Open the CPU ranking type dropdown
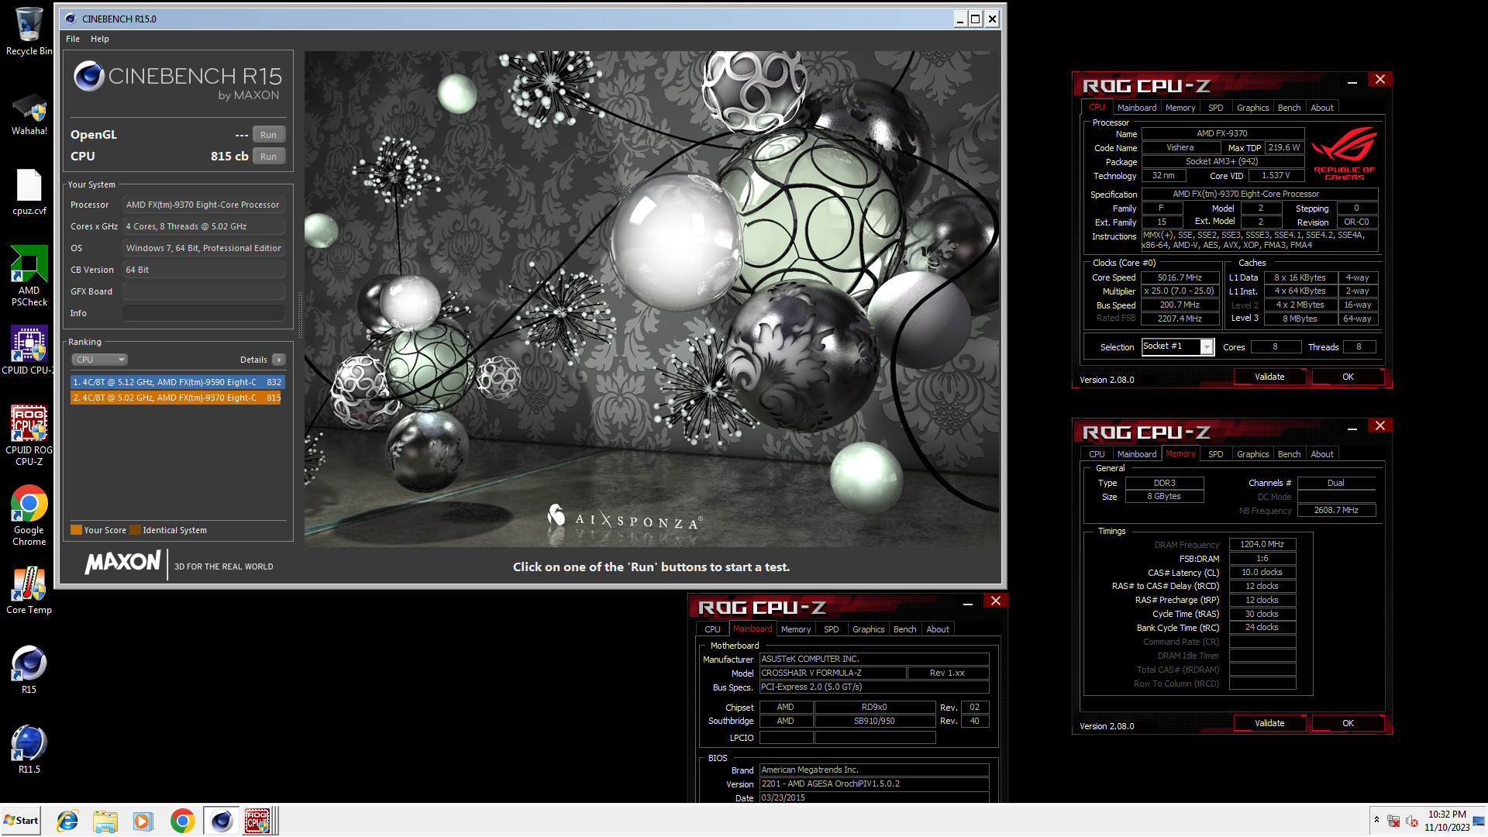 coord(100,360)
